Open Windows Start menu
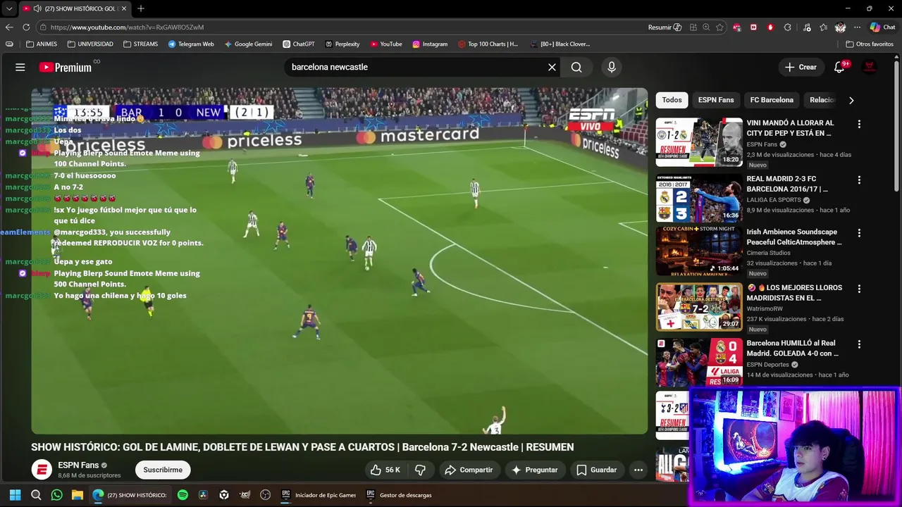 pos(16,495)
